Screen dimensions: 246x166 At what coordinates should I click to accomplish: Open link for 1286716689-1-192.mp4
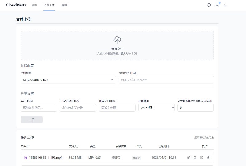(188, 157)
